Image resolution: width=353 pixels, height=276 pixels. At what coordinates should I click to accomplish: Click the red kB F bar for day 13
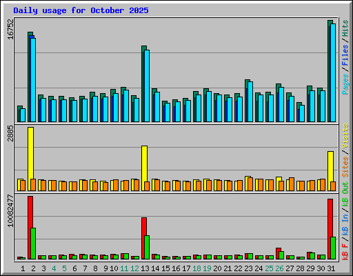click(x=144, y=238)
